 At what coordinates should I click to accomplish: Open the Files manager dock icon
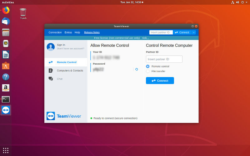click(x=6, y=32)
